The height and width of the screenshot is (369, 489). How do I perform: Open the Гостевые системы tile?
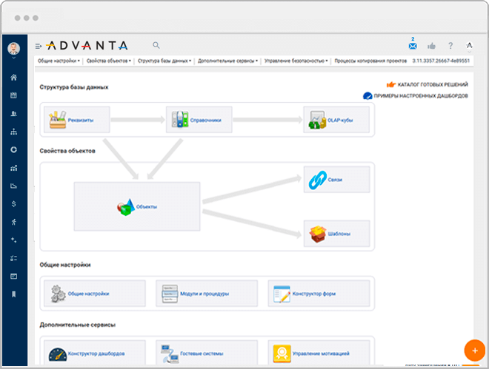point(207,353)
